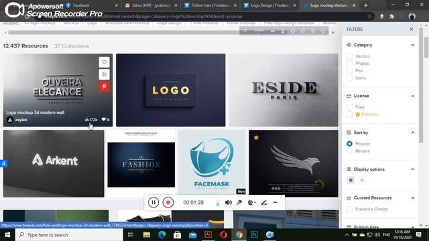Enable the Premium license filter
This screenshot has height=241, width=429.
coord(349,114)
